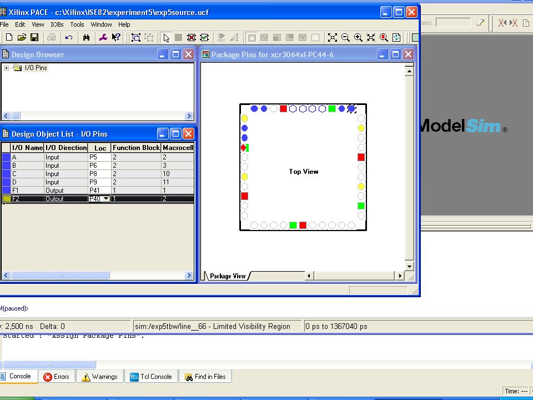Open a file with the folder icon

point(22,37)
